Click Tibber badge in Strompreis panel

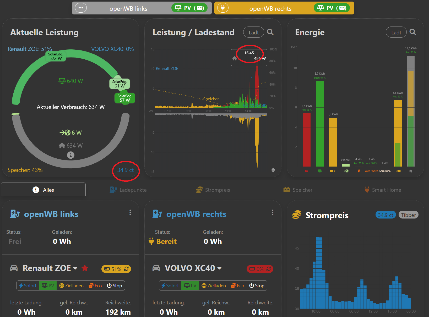tap(408, 215)
